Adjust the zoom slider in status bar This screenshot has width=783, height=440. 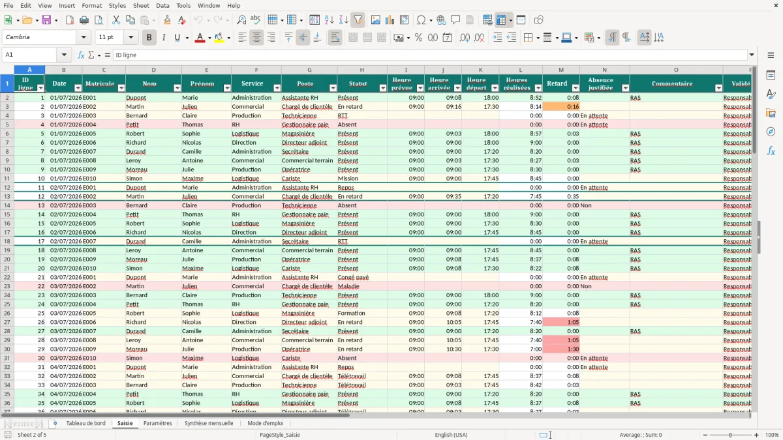coord(730,435)
